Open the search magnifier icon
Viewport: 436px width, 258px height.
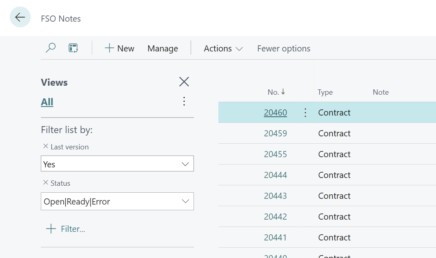(51, 48)
